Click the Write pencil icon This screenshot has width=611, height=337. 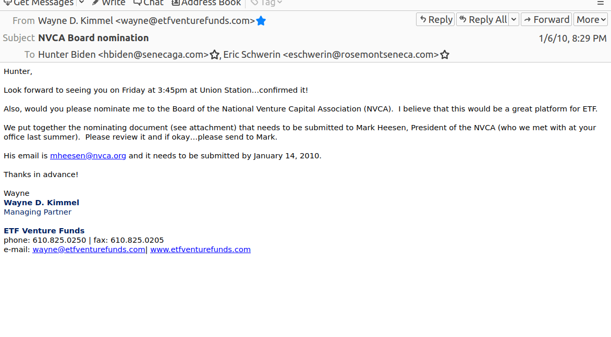[x=95, y=2]
